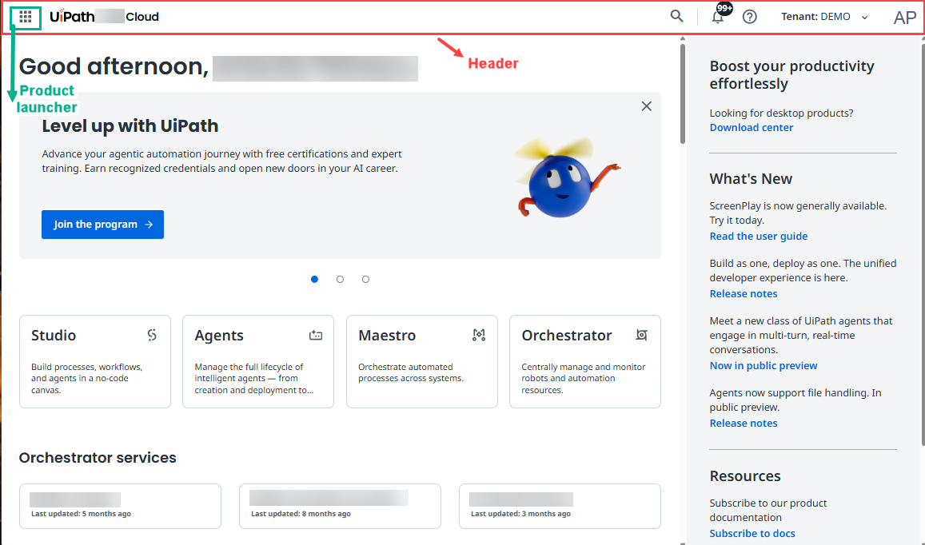This screenshot has height=545, width=925.
Task: Click the Orchestrator card icon
Action: [642, 335]
